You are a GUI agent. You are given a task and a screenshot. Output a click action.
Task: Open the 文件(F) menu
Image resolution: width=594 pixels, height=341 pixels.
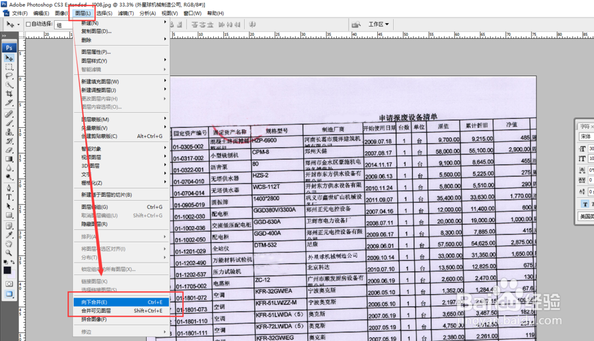point(20,13)
